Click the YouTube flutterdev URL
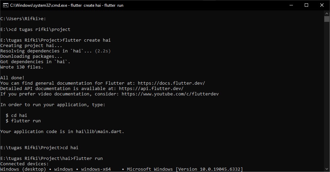The image size is (330, 172). pos(170,94)
